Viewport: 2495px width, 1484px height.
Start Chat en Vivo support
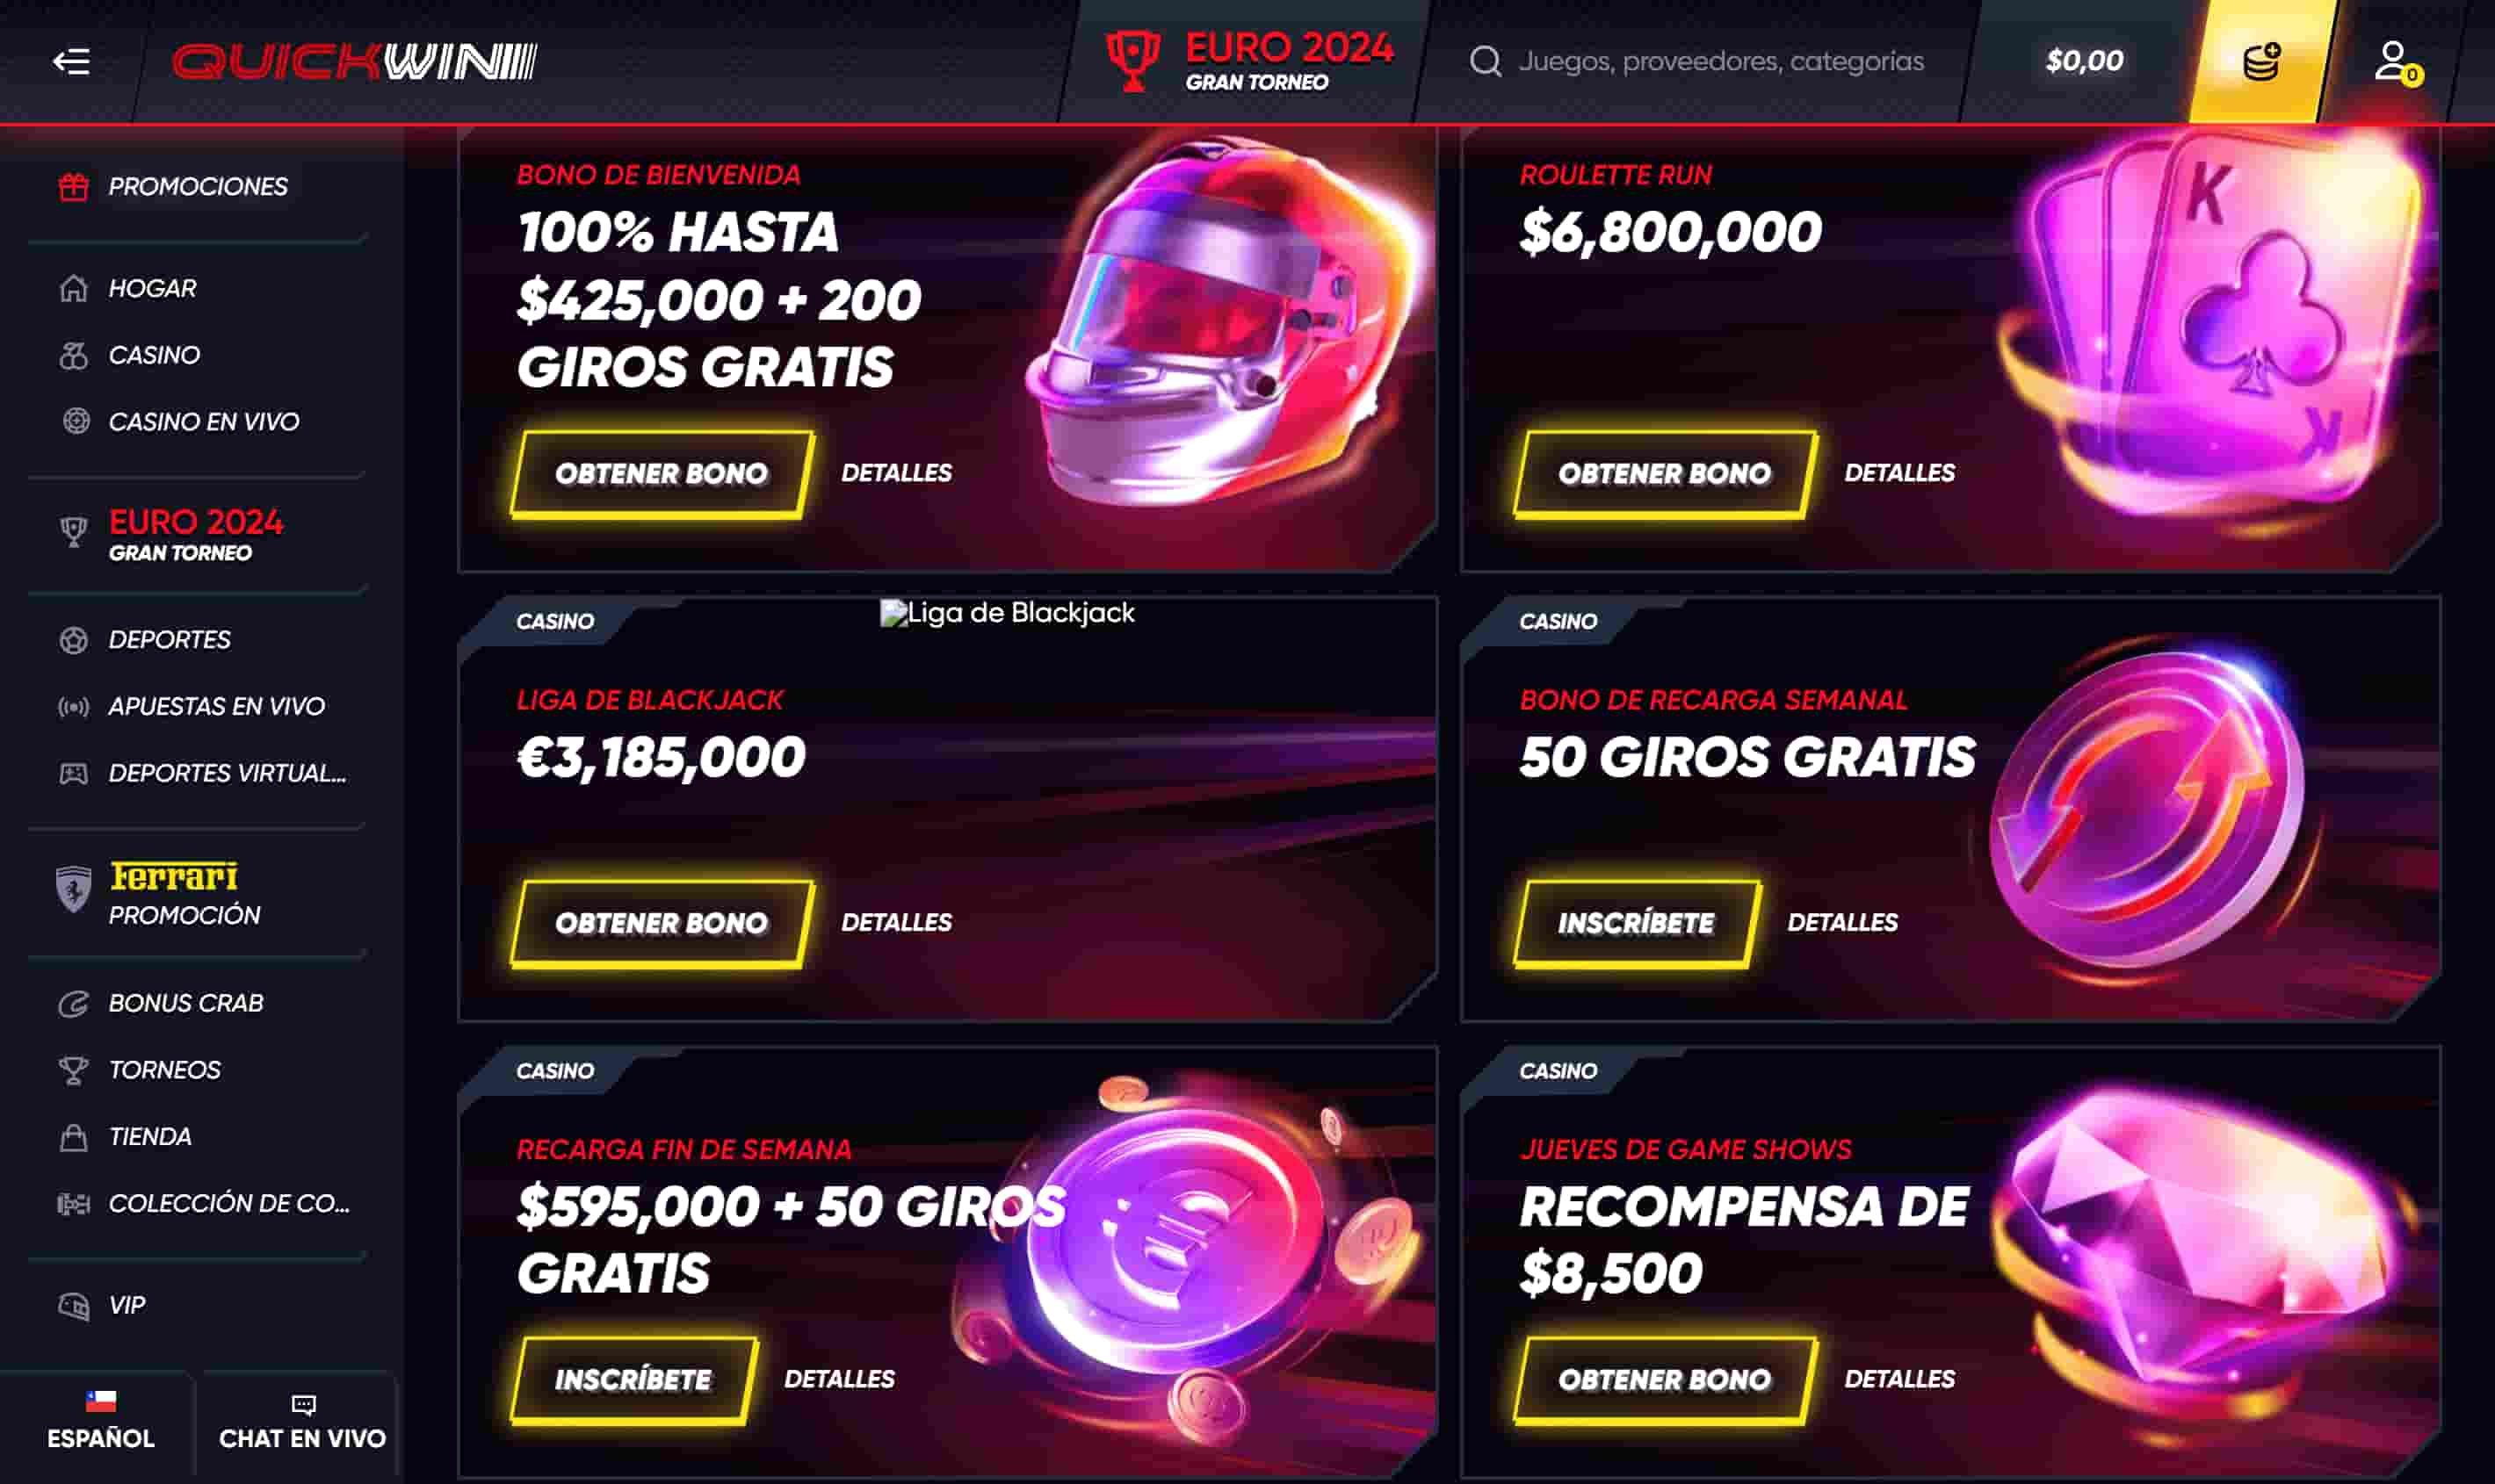(x=302, y=1420)
